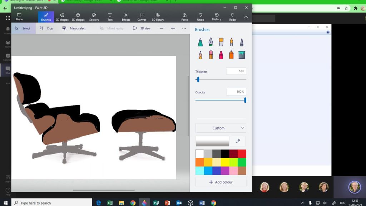The image size is (366, 206).
Task: Open Outlook from the taskbar
Action: click(179, 203)
